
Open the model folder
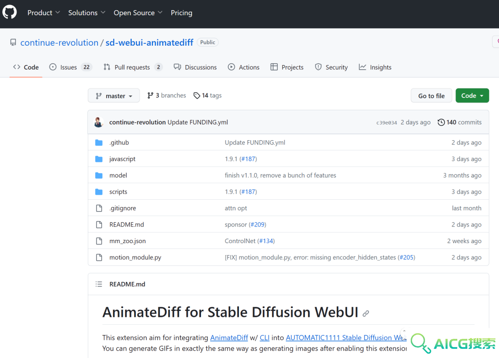click(118, 175)
